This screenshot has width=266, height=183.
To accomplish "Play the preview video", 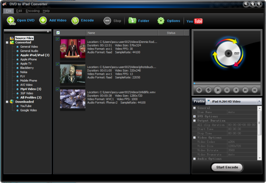I will tap(218, 90).
